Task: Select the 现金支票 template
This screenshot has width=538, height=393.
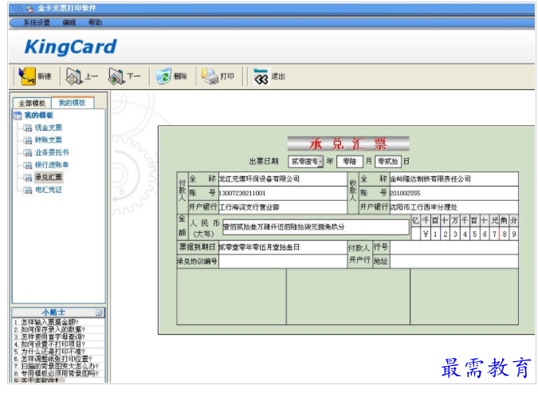Action: (x=49, y=128)
